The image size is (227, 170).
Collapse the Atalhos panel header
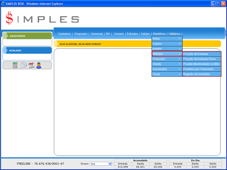27,50
